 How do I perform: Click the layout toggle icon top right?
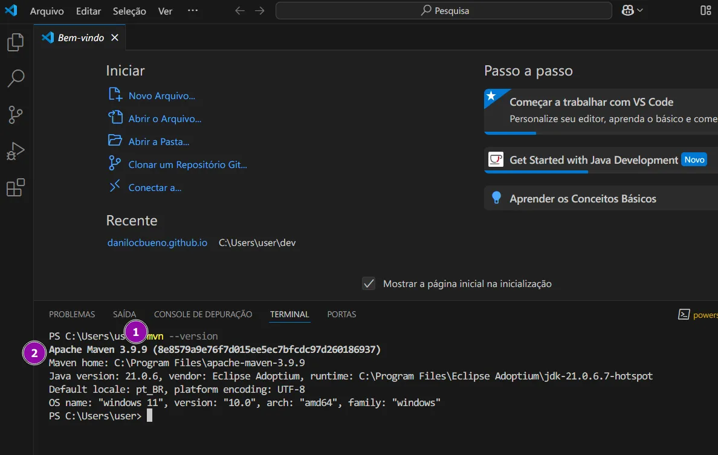click(705, 10)
